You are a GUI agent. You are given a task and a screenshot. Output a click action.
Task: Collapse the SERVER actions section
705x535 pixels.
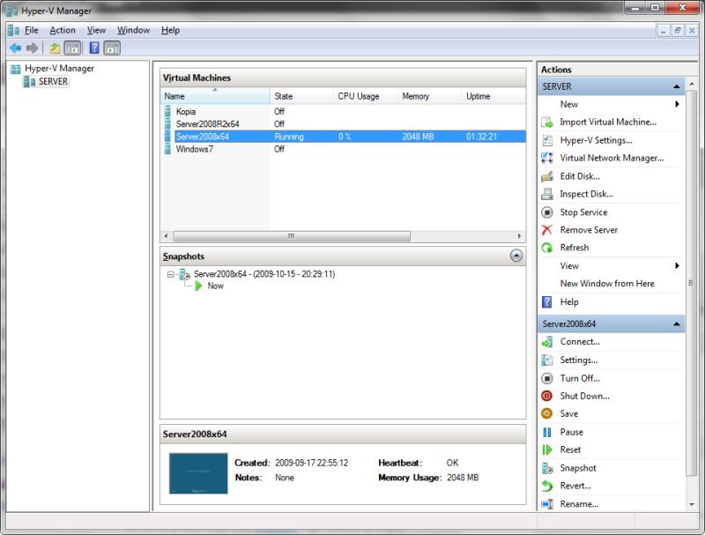676,87
